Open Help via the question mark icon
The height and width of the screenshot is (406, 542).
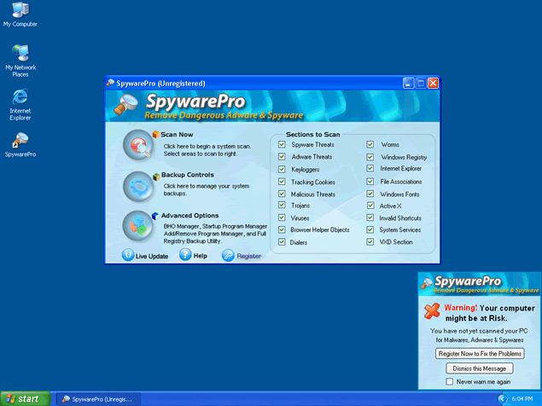click(x=185, y=255)
